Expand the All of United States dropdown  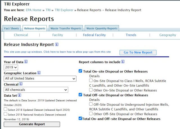coord(40,78)
